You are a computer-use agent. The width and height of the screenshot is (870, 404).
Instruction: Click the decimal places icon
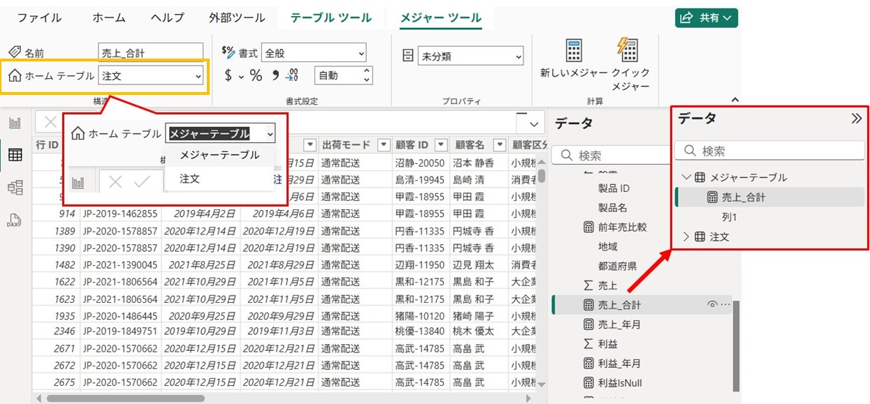[292, 75]
